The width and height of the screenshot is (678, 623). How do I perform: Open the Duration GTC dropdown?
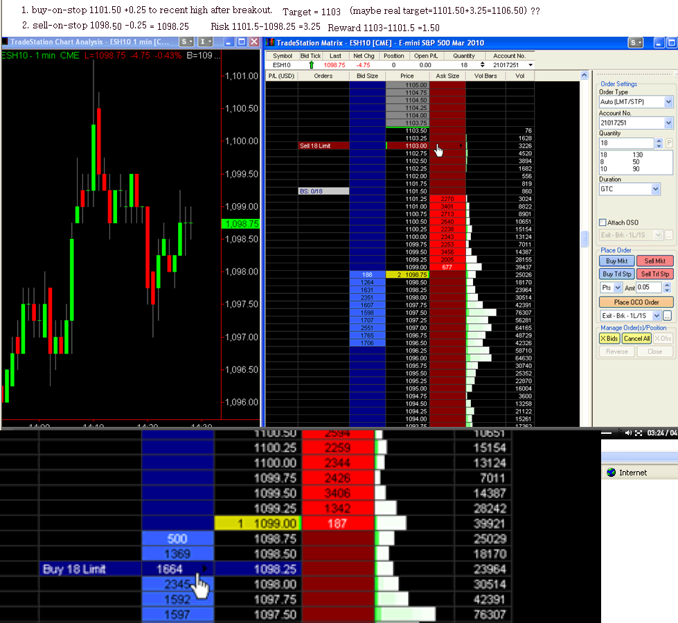click(x=656, y=189)
